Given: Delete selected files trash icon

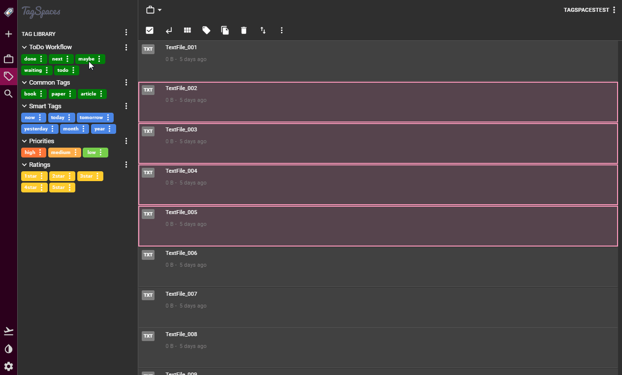Looking at the screenshot, I should click(244, 31).
